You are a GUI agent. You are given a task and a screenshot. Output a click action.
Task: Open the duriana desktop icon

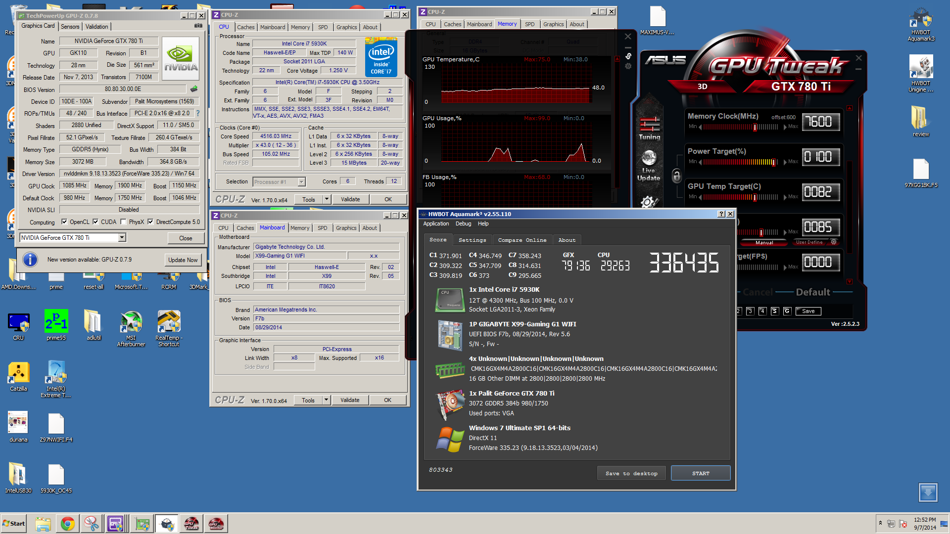(18, 427)
